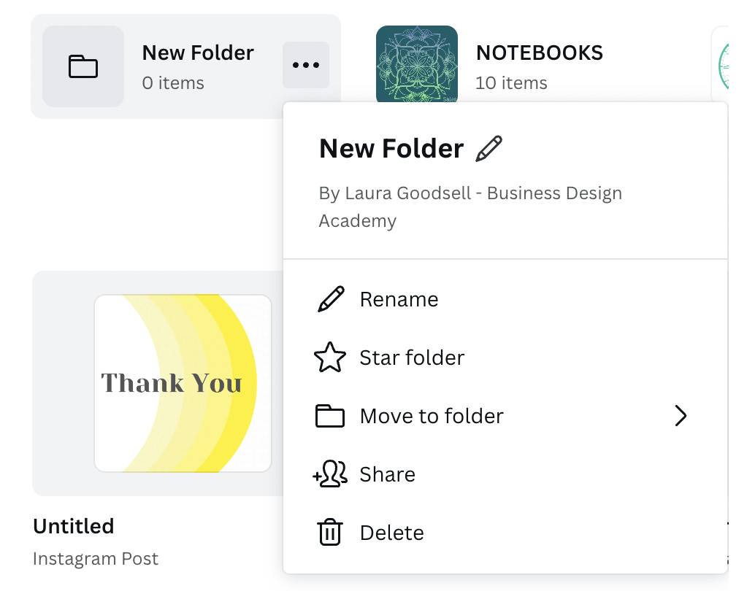Open the NOTEBOOKS folder thumbnail
The image size is (747, 591).
pos(417,63)
